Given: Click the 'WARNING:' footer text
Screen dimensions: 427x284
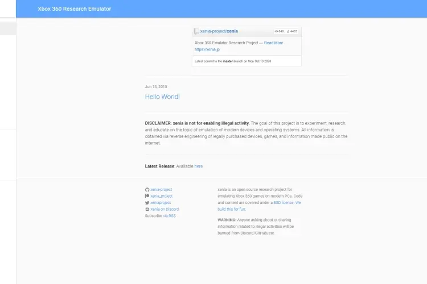Looking at the screenshot, I should point(227,220).
